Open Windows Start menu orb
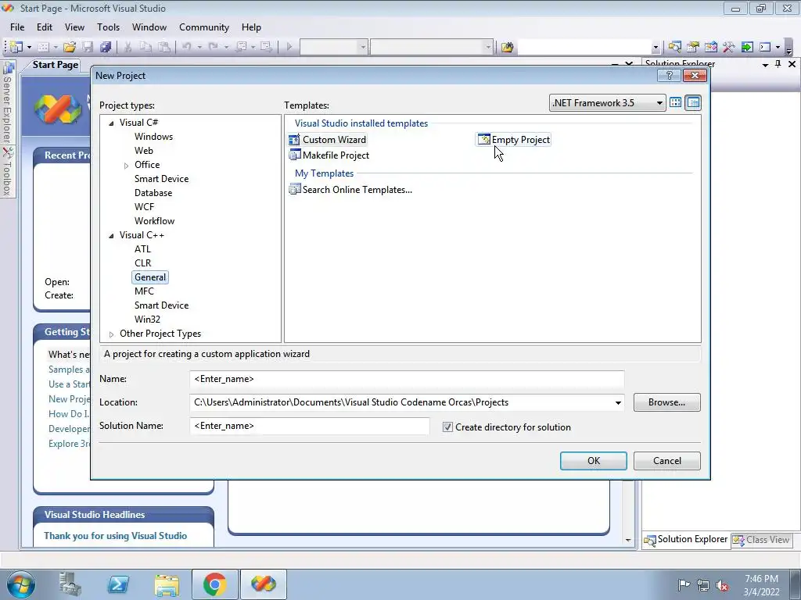 click(x=21, y=584)
